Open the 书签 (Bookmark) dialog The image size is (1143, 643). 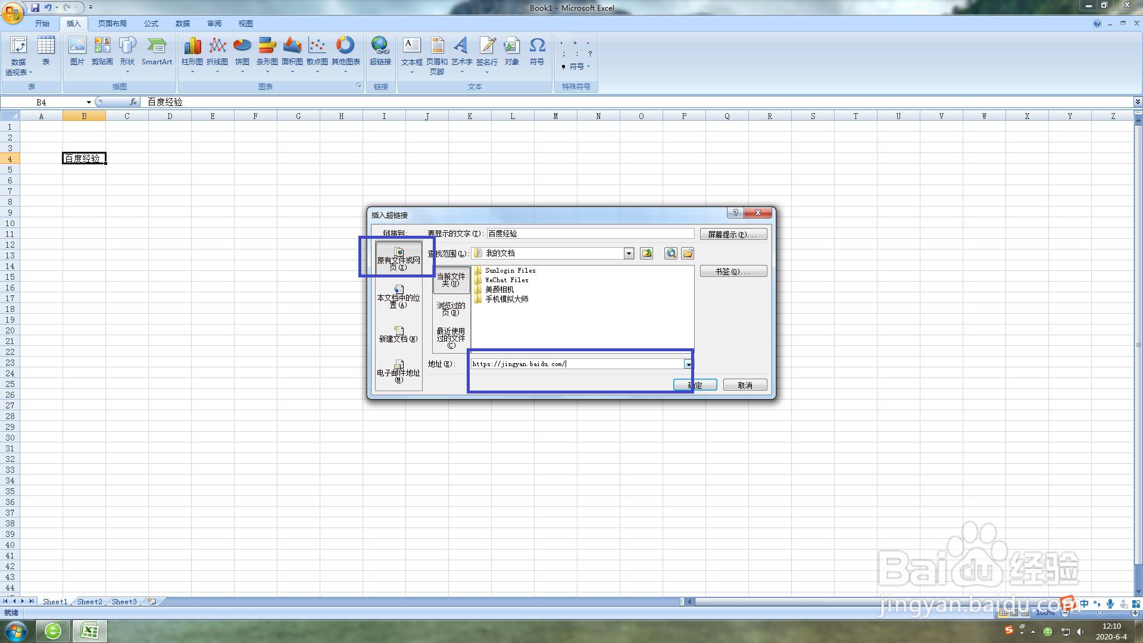pos(733,271)
